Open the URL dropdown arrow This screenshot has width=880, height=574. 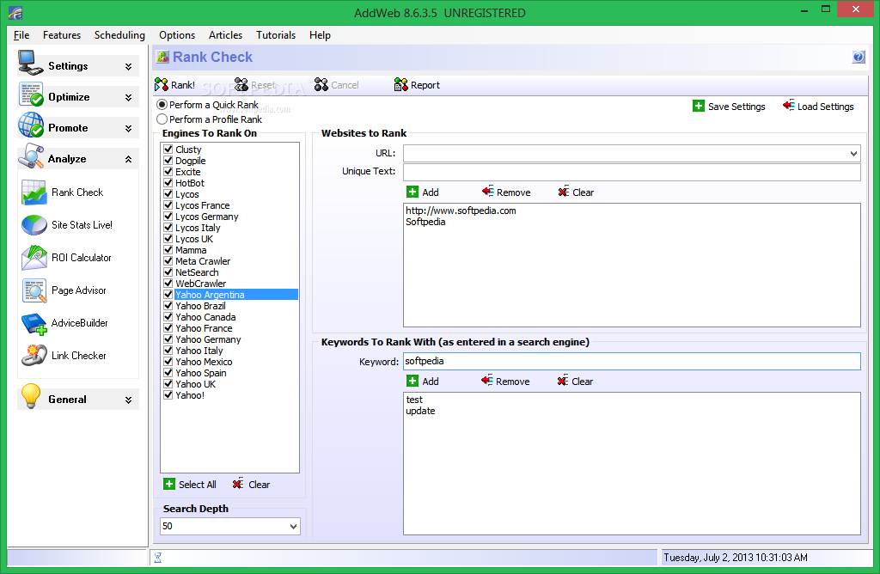coord(853,153)
